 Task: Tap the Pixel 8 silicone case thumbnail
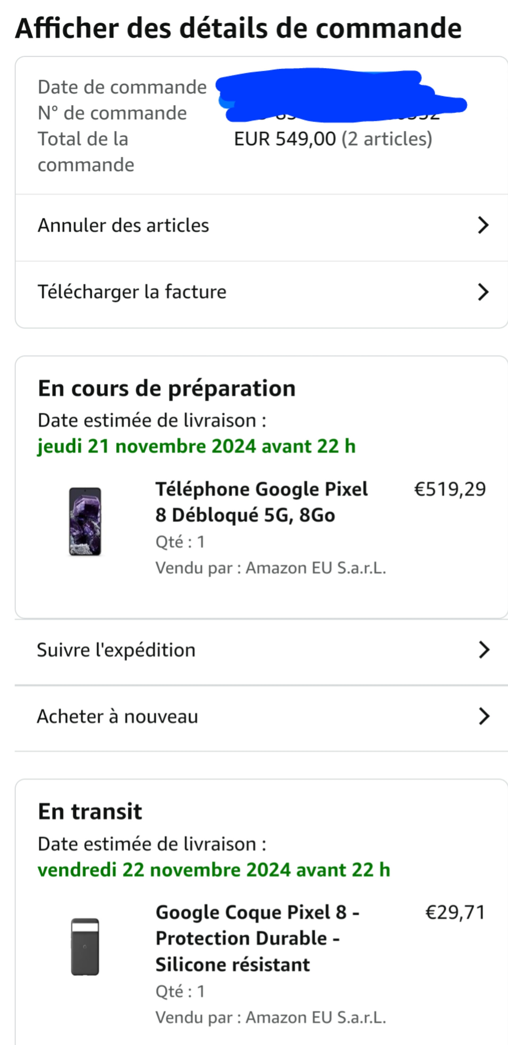85,947
